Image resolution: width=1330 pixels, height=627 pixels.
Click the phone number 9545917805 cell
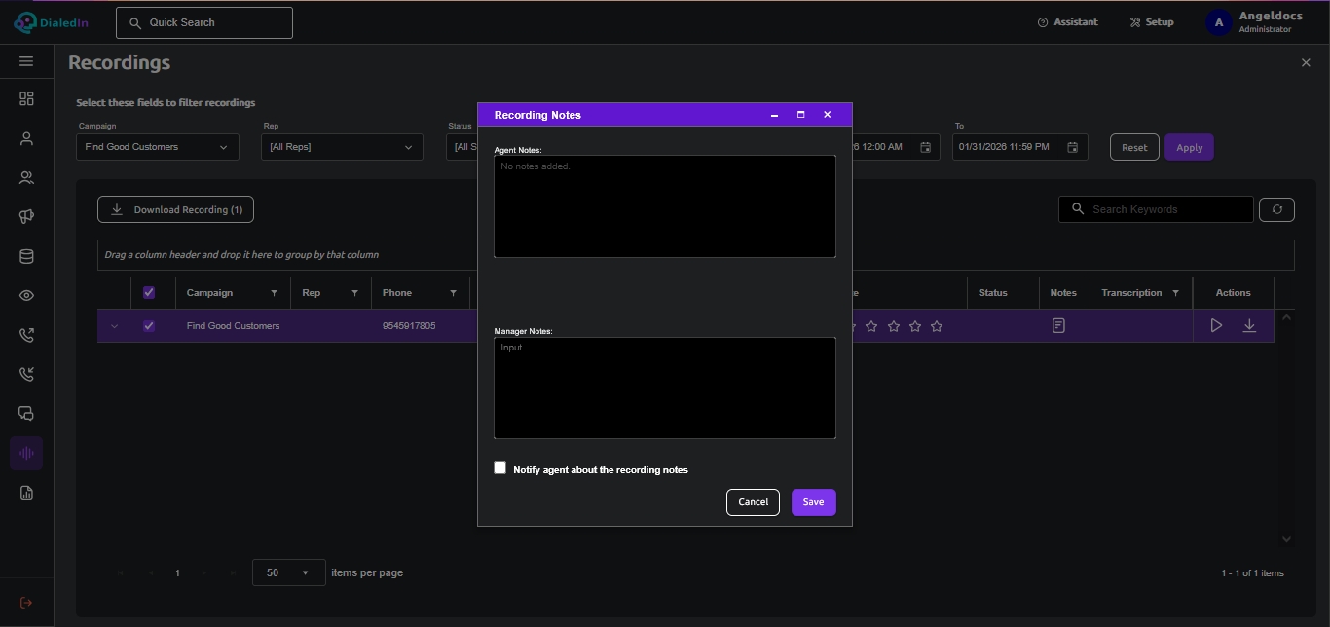[409, 326]
